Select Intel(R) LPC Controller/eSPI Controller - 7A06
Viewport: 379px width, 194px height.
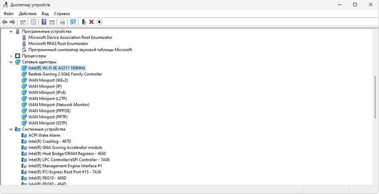pyautogui.click(x=69, y=160)
